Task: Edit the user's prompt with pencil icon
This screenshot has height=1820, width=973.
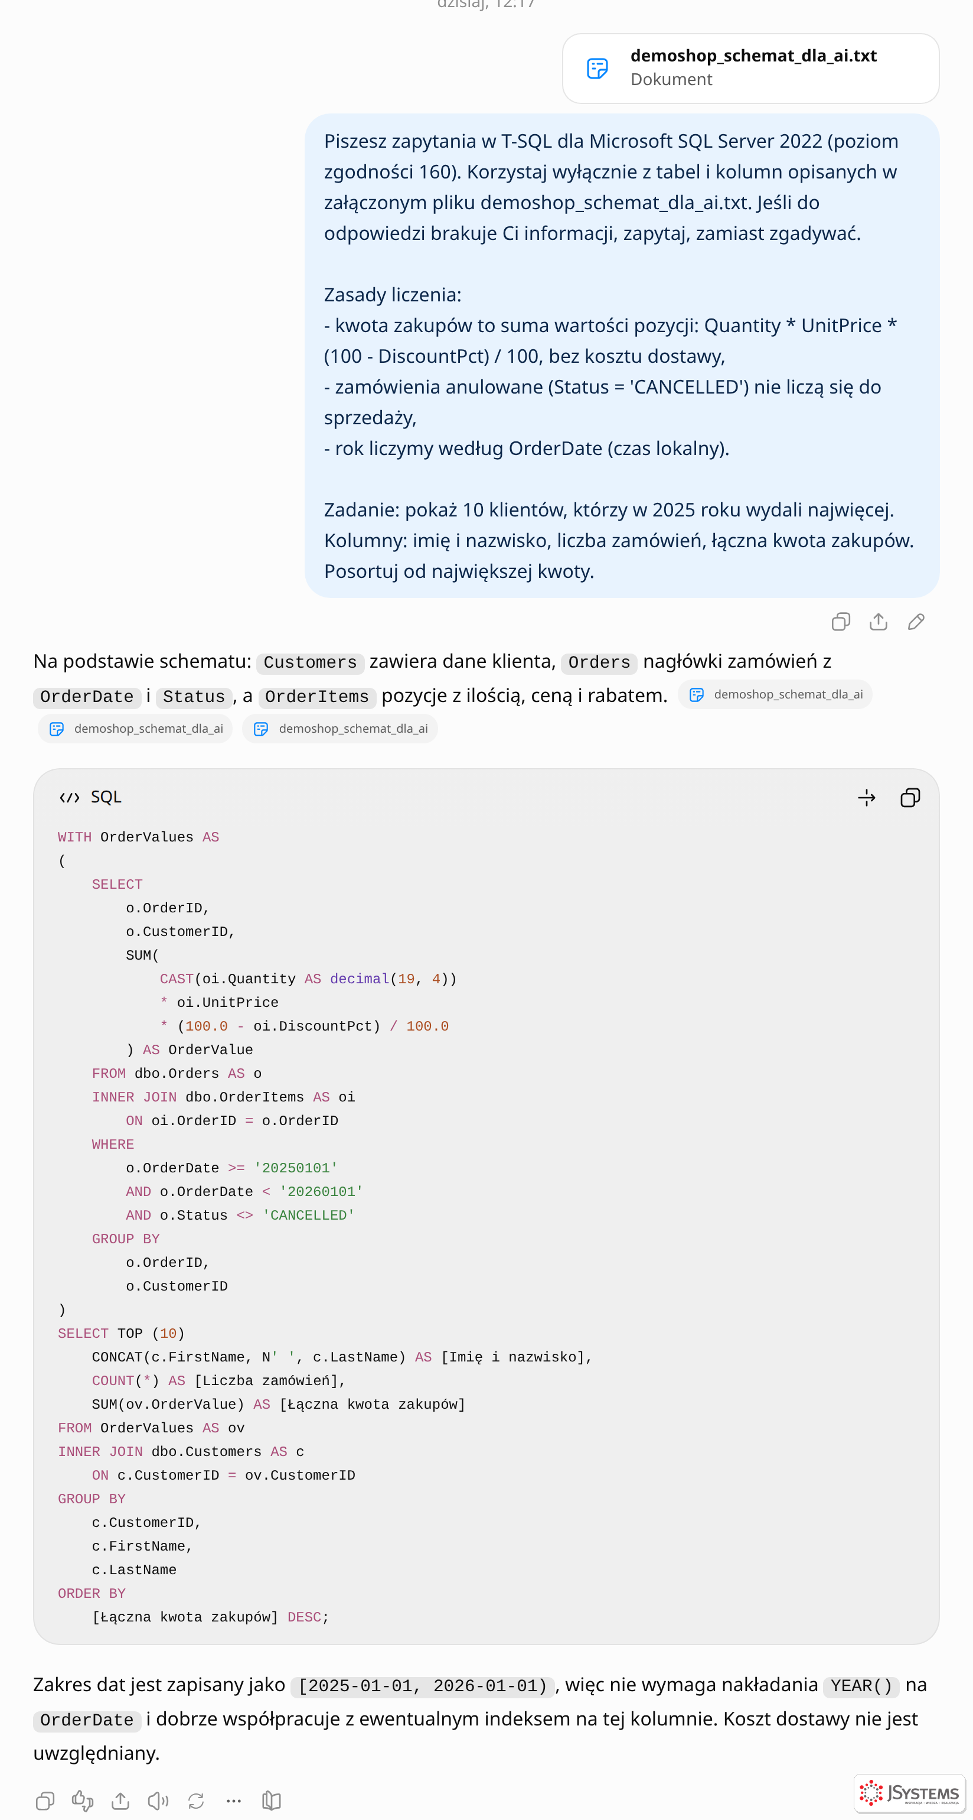Action: [x=916, y=622]
